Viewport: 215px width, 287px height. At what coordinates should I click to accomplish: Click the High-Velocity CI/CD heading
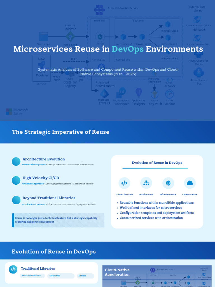(41, 178)
